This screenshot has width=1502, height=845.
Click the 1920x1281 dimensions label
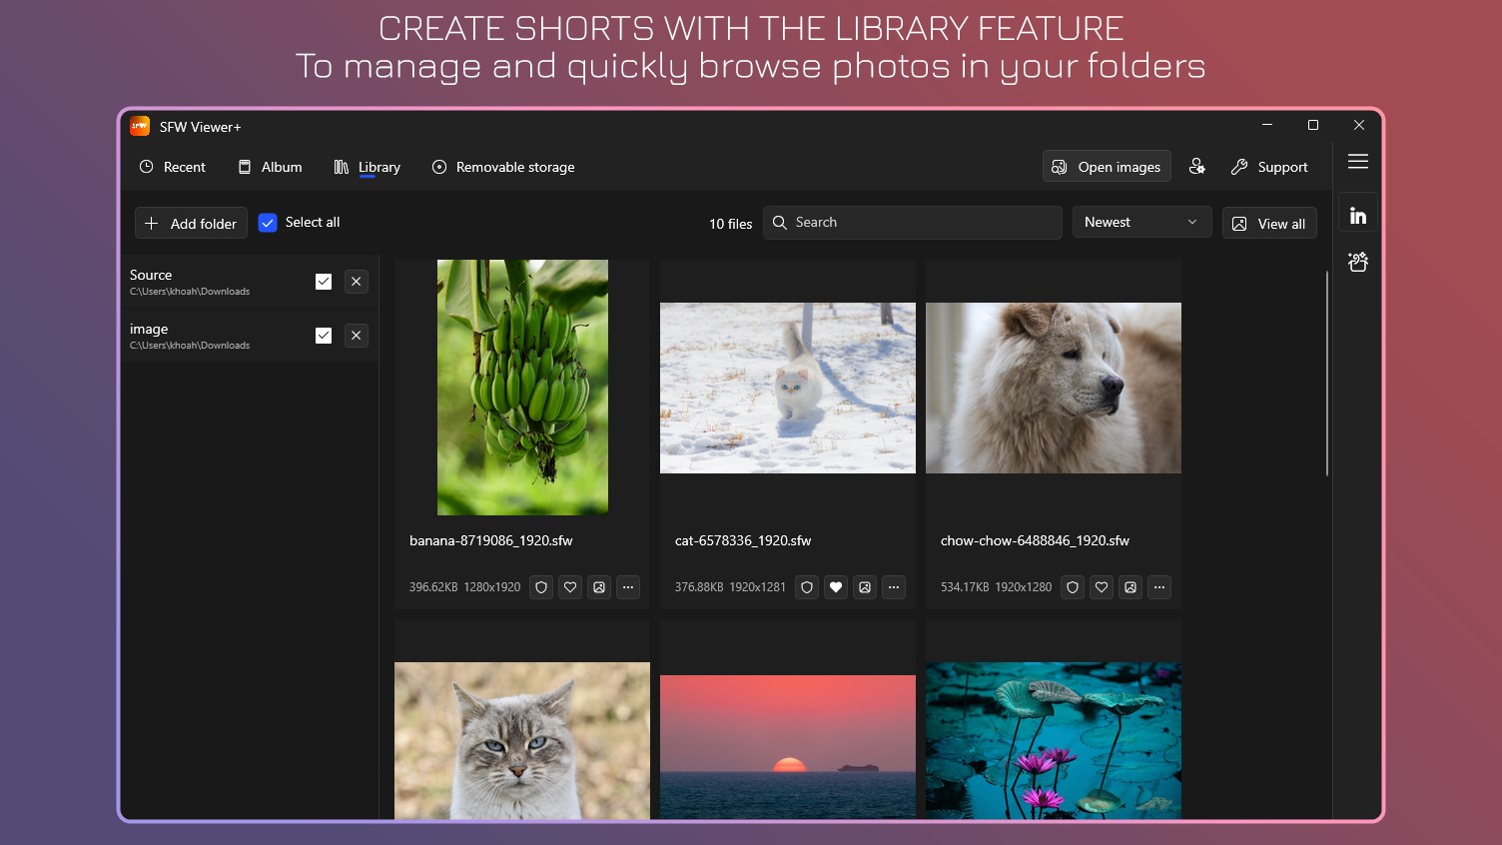tap(758, 587)
